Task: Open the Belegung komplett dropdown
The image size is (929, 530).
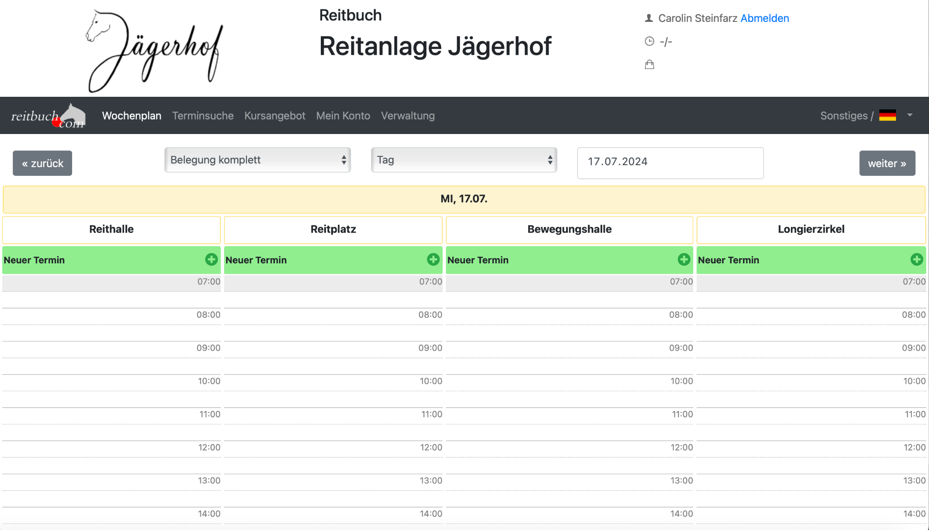Action: 258,160
